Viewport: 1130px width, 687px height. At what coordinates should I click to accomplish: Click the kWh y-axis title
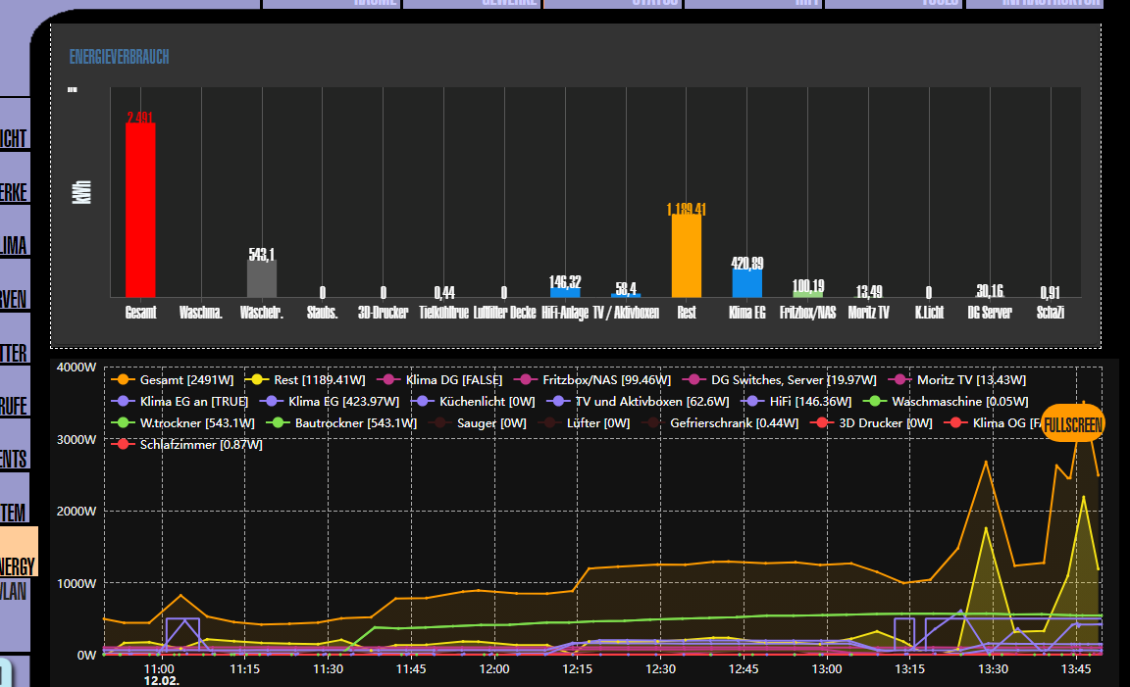tap(82, 192)
